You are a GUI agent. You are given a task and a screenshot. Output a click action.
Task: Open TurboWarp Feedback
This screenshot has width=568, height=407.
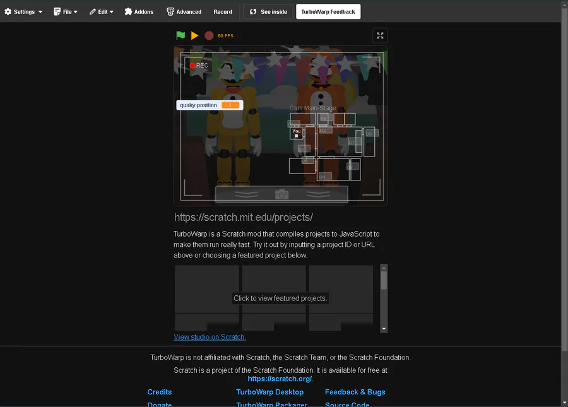(328, 11)
